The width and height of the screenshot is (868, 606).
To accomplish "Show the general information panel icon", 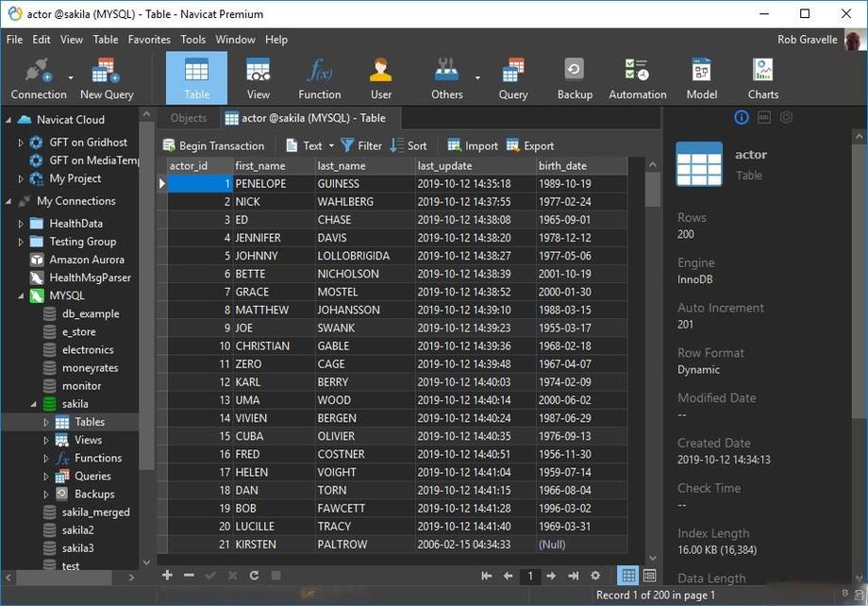I will (x=742, y=117).
